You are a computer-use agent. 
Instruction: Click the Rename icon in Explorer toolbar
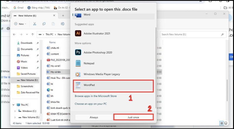click(63, 24)
